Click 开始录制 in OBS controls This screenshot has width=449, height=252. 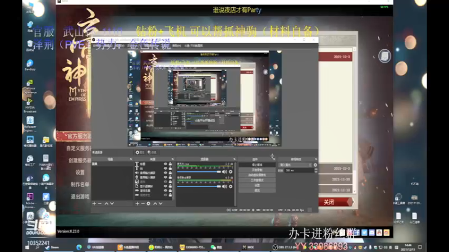(x=257, y=170)
